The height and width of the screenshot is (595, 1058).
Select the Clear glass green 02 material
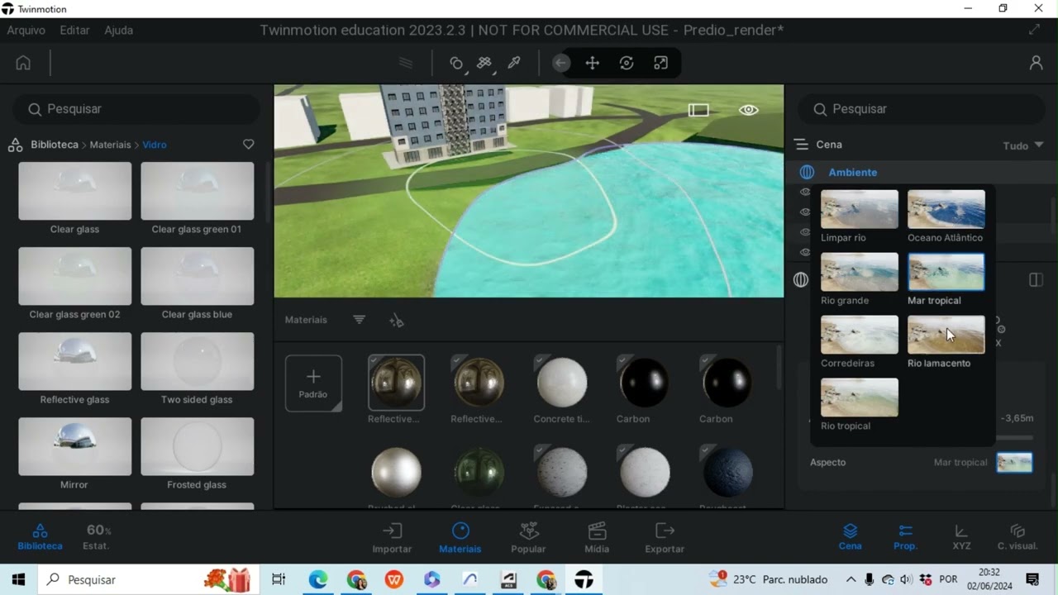pos(74,276)
